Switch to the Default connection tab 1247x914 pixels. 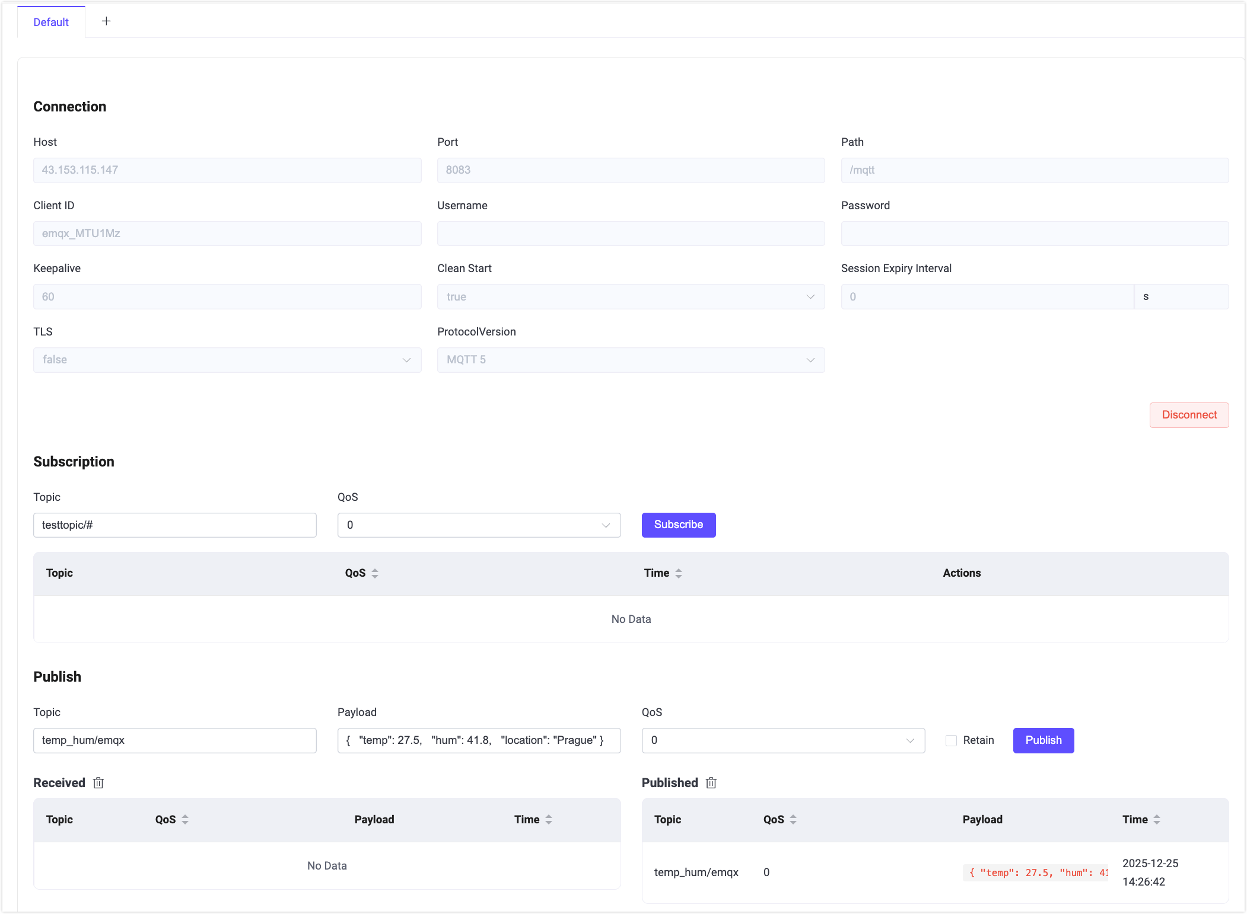point(50,22)
